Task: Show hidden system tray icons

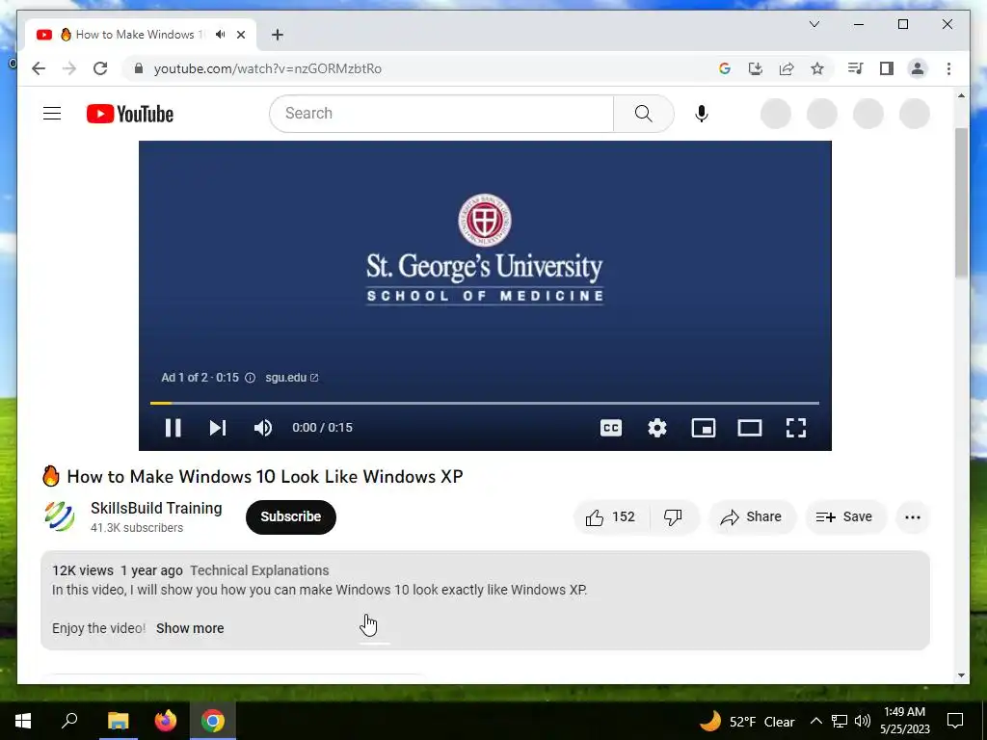Action: [x=815, y=721]
